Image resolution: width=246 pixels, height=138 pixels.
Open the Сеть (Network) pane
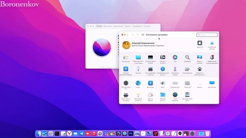pyautogui.click(x=138, y=83)
